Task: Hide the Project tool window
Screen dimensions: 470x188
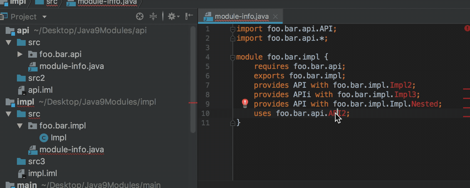Action: tap(189, 17)
